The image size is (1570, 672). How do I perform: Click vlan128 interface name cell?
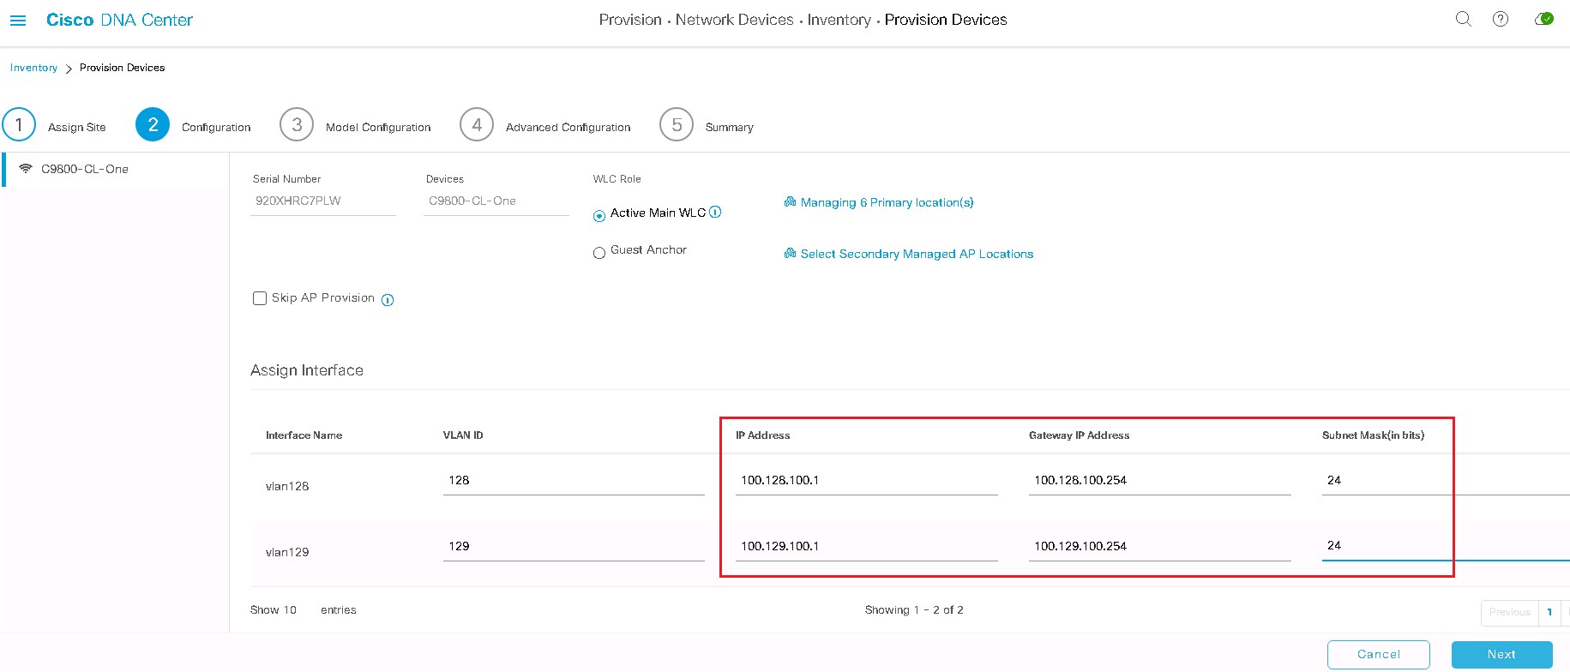click(287, 486)
